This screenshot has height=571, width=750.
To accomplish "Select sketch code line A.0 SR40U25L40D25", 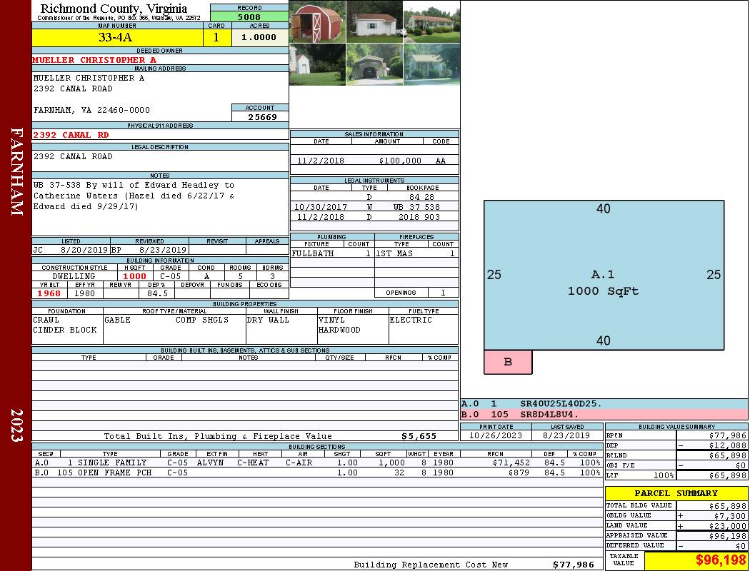I will pos(604,404).
